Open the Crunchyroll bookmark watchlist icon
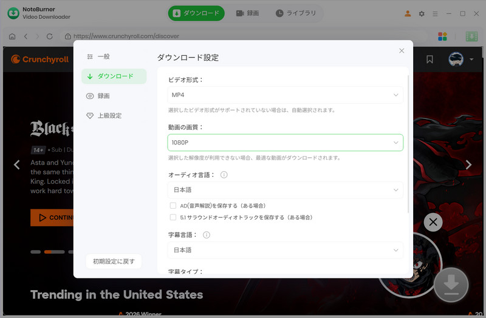Screen dimensions: 486x318 430,59
